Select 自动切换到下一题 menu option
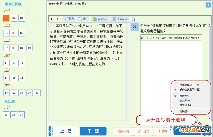The height and width of the screenshot is (137, 213). pyautogui.click(x=189, y=85)
